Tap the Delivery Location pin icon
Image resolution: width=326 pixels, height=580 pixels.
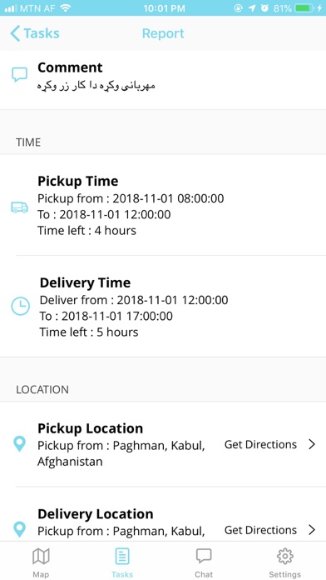click(19, 529)
